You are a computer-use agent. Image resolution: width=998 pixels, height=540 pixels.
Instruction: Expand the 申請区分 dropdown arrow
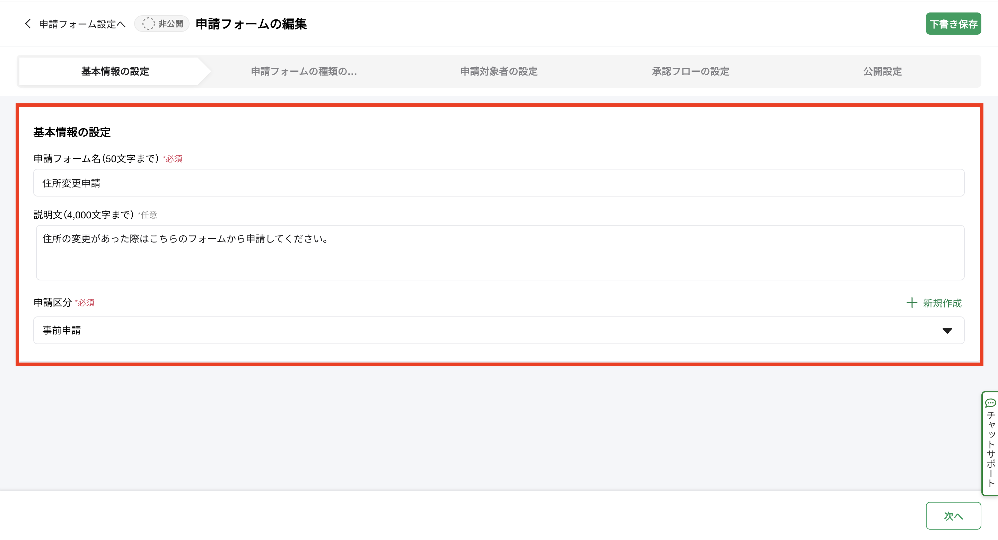click(947, 330)
